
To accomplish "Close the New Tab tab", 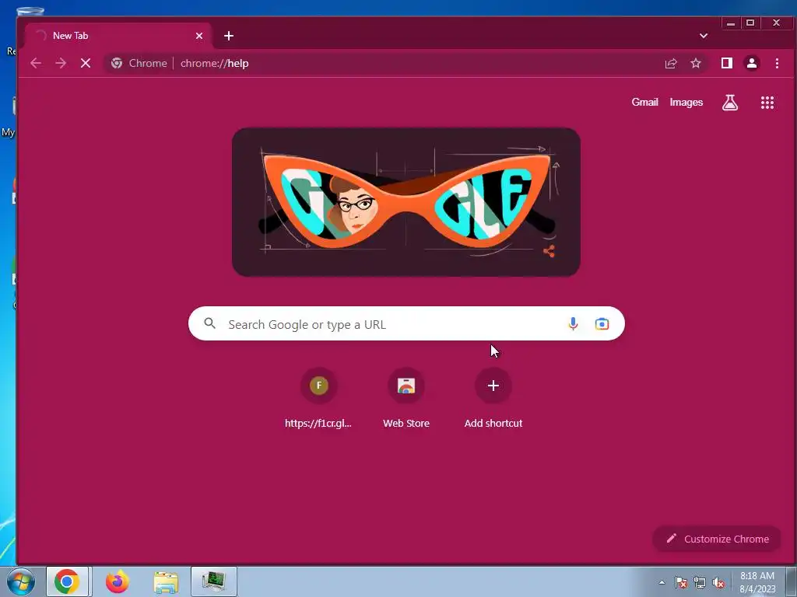I will (199, 36).
